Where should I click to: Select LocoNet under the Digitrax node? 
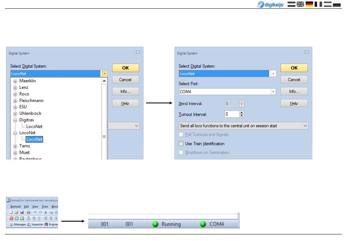coord(34,127)
